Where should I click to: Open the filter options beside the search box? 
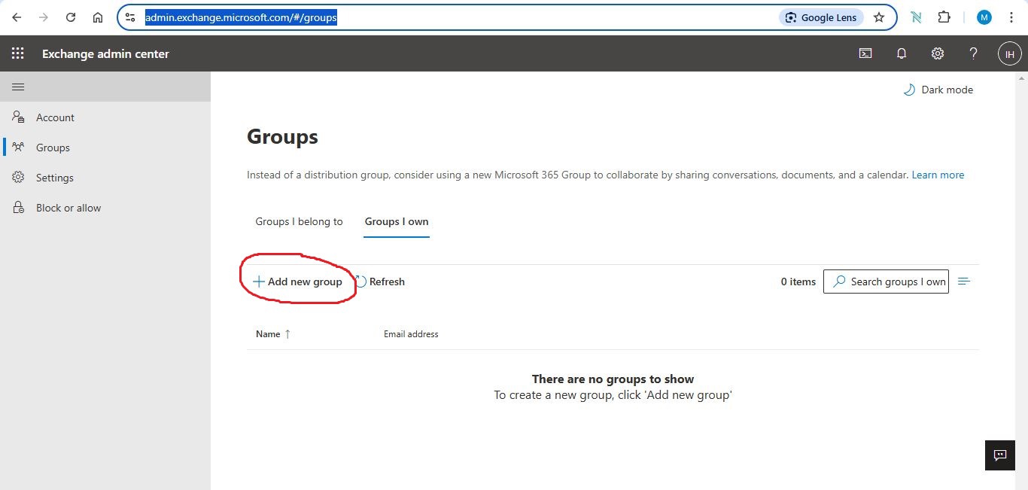click(x=964, y=281)
